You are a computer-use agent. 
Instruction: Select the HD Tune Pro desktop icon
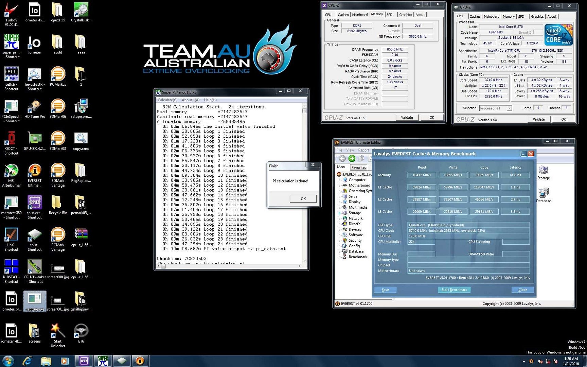point(35,108)
